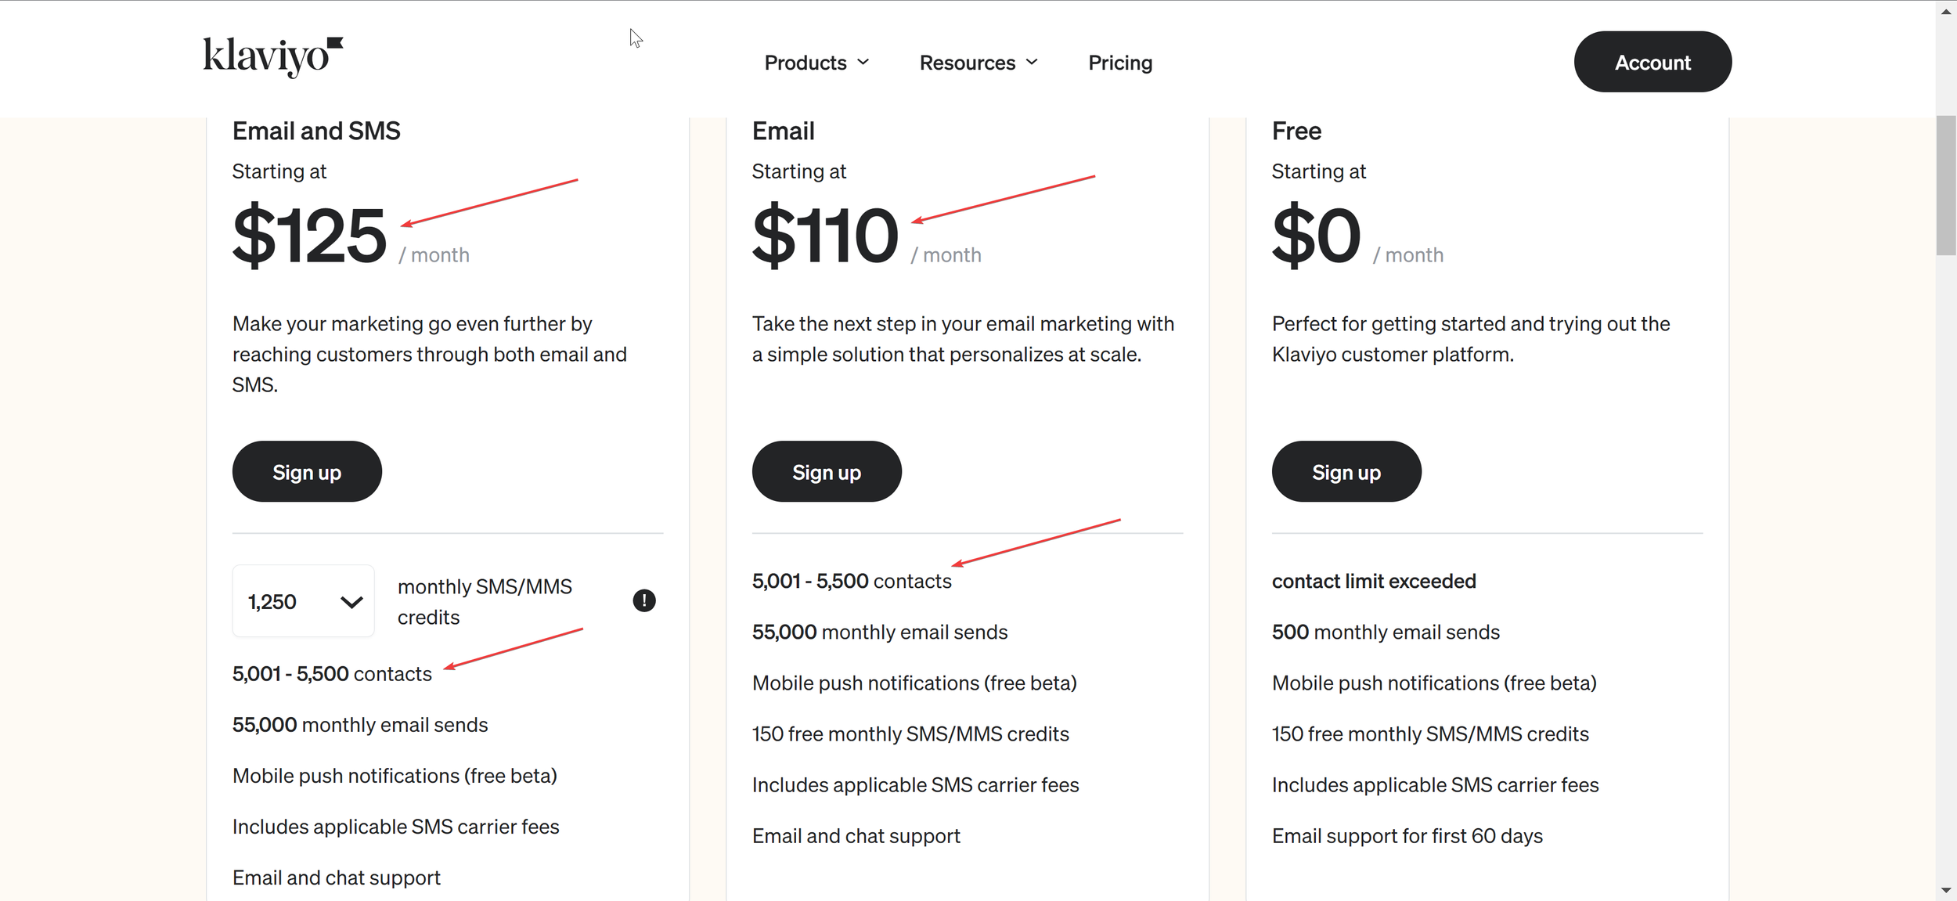
Task: Sign up for Email and SMS plan
Action: tap(307, 472)
